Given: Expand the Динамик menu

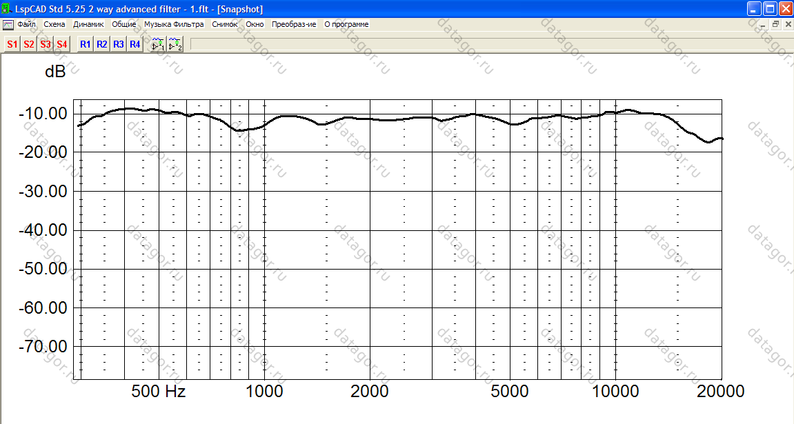Looking at the screenshot, I should coord(88,24).
